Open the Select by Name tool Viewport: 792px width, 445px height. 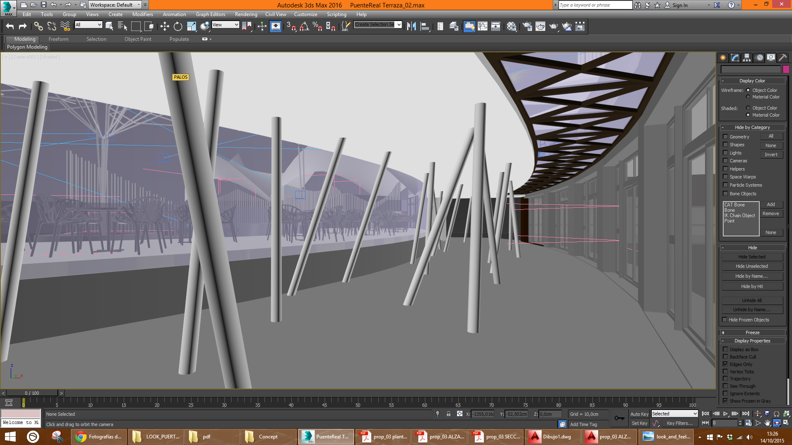[123, 26]
